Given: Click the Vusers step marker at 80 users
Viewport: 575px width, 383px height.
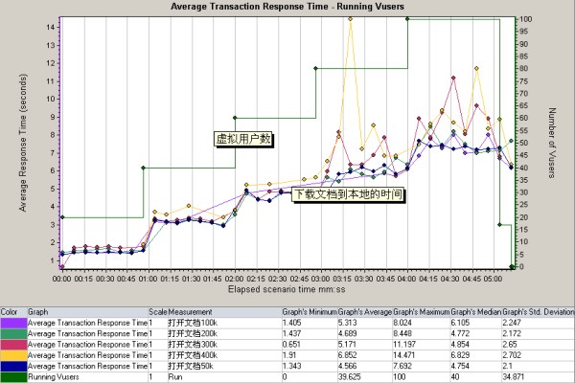Looking at the screenshot, I should [315, 69].
